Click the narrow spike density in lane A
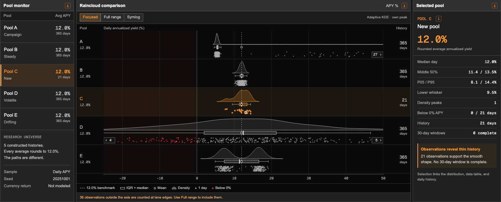 pos(217,39)
